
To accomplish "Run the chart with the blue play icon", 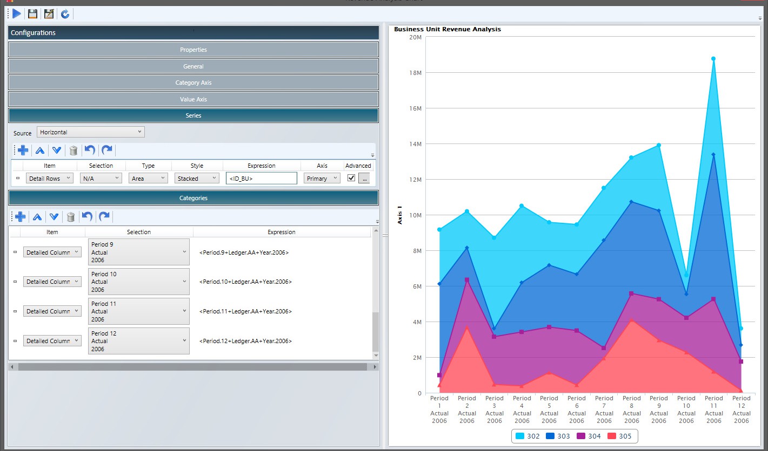I will coord(16,13).
